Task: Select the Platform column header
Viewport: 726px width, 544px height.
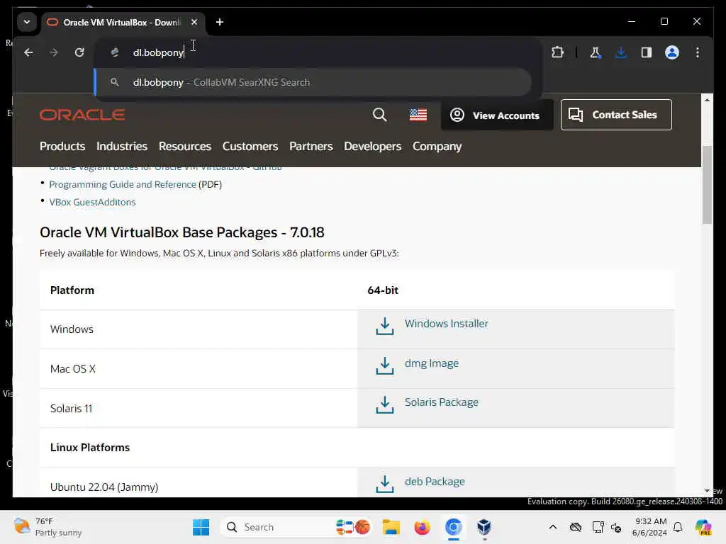Action: 72,290
